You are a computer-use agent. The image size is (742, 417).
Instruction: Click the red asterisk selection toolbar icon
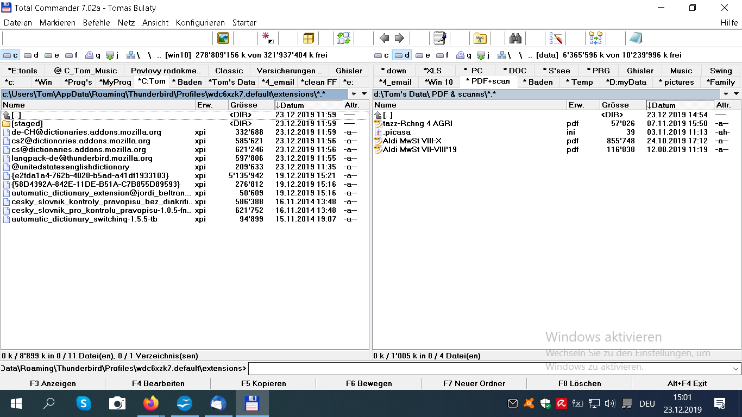pos(267,38)
